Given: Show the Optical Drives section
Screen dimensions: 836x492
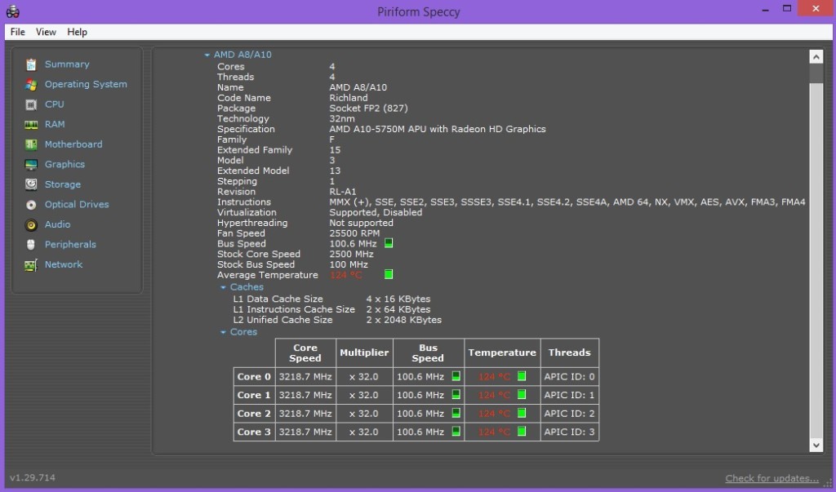Looking at the screenshot, I should (x=77, y=204).
